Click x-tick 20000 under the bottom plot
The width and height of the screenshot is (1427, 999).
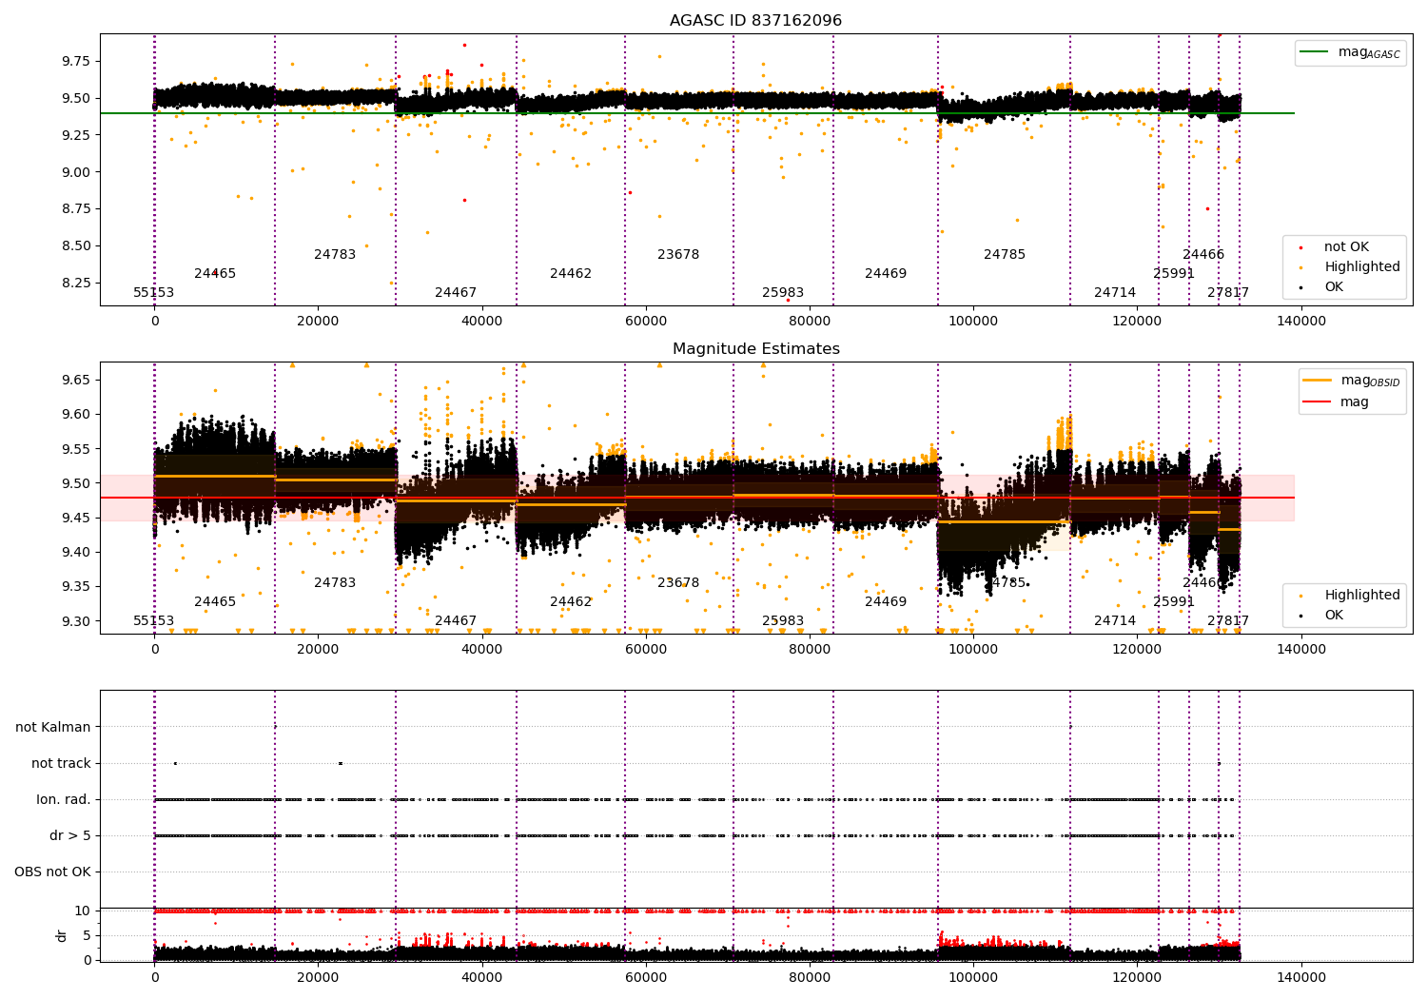318,978
